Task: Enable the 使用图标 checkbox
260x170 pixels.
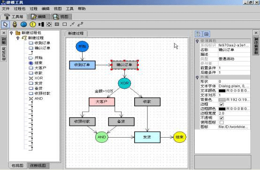Action: 222,122
